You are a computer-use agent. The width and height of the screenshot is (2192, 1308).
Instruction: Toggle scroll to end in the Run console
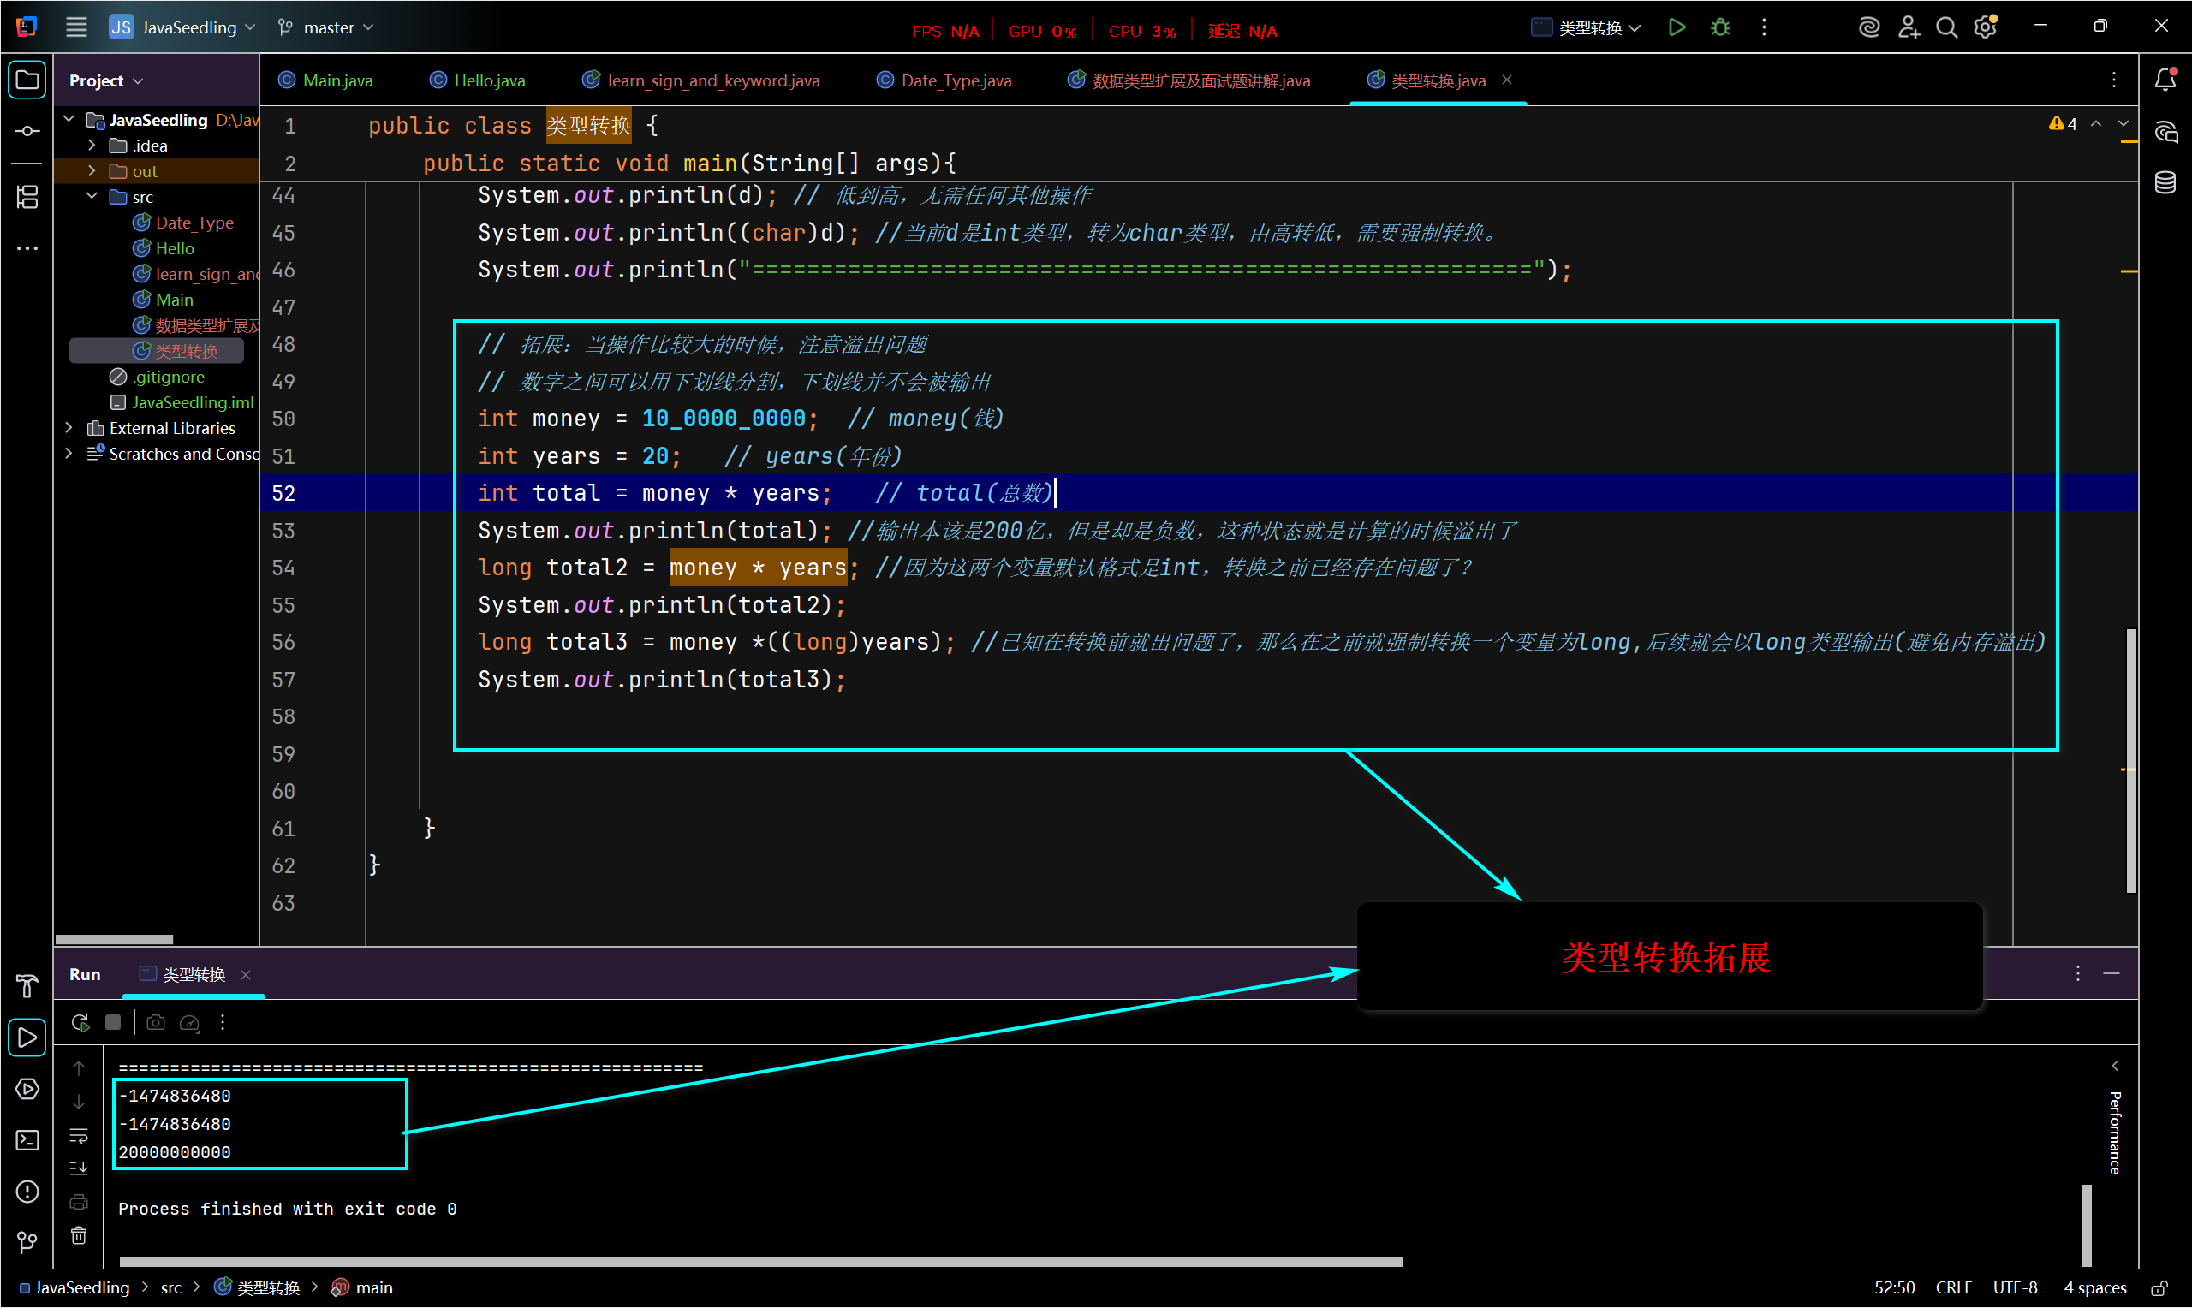79,1168
